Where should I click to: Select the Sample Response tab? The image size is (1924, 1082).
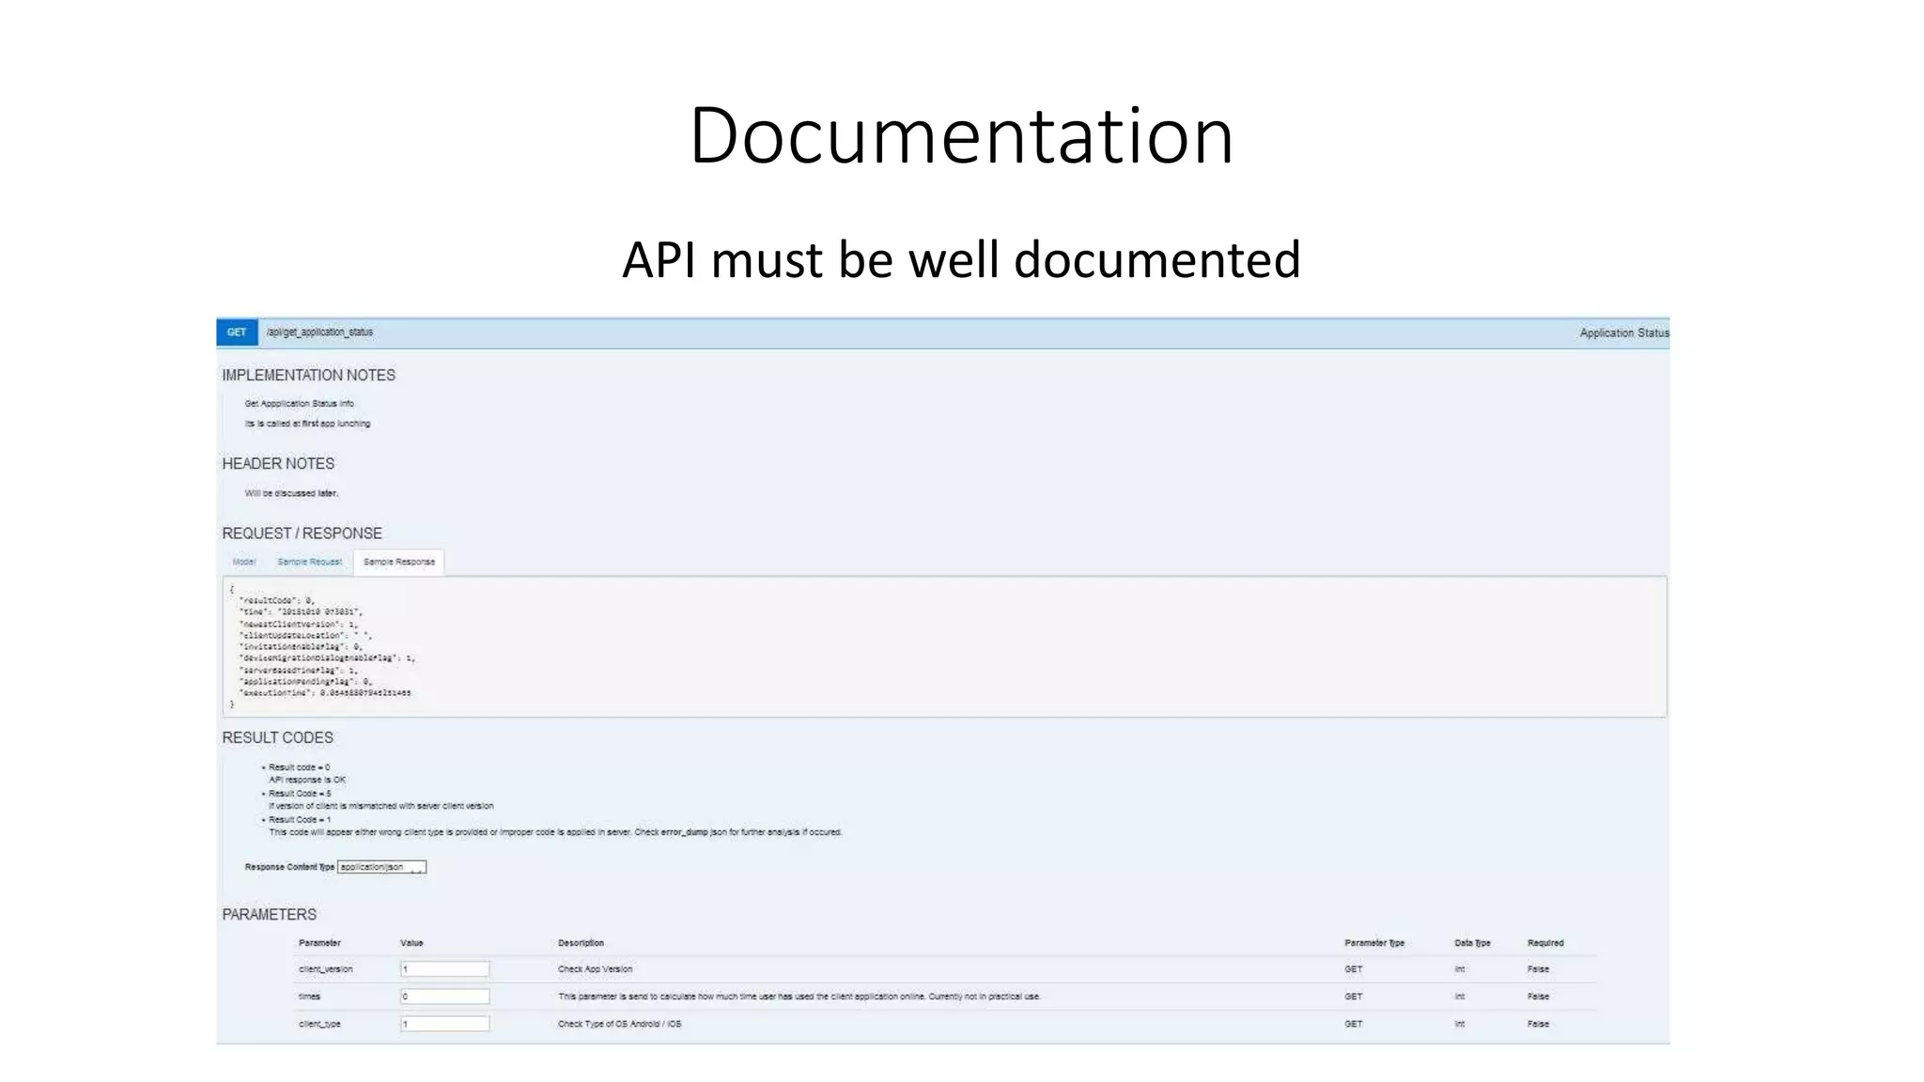point(399,562)
